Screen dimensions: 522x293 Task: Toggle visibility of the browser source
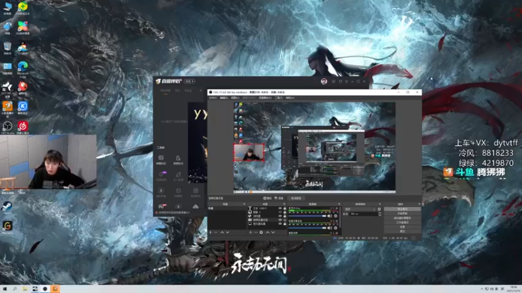[281, 216]
